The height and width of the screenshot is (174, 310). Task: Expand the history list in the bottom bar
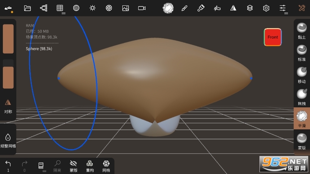point(41,166)
